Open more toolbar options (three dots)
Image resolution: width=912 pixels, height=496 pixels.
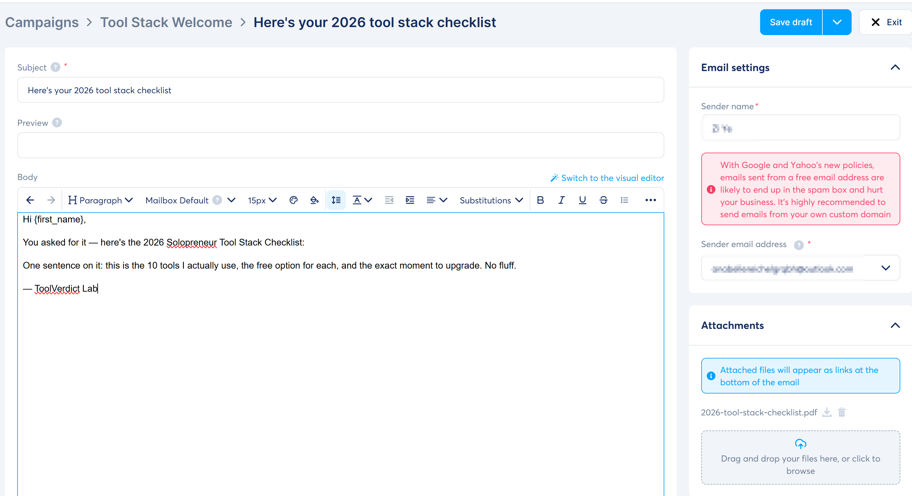click(651, 200)
